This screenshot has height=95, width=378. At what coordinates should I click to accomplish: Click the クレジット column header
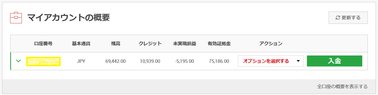[150, 44]
